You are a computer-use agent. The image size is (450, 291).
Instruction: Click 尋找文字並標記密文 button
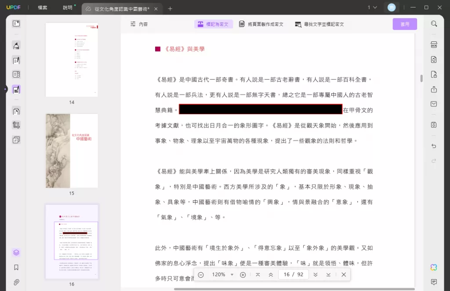pyautogui.click(x=319, y=24)
